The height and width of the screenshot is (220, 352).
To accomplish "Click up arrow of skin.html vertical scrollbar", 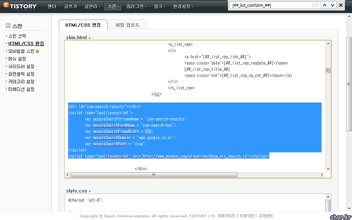I will click(328, 44).
